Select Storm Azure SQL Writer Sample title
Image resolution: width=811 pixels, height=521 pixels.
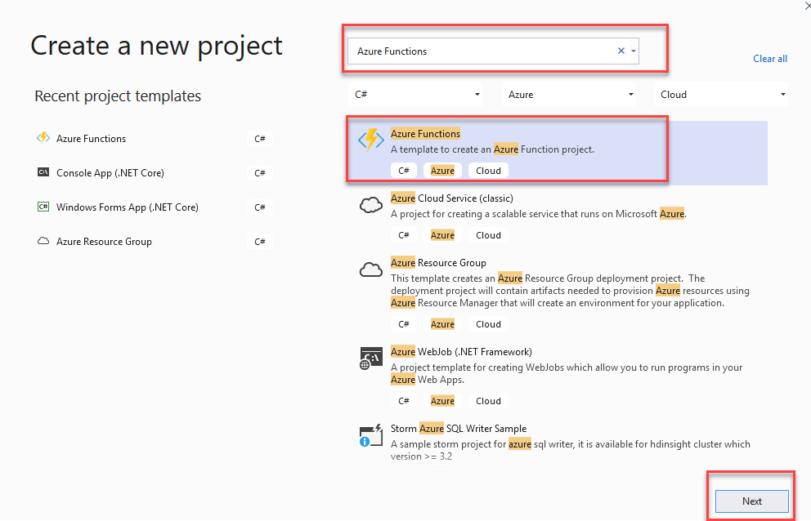(x=459, y=429)
